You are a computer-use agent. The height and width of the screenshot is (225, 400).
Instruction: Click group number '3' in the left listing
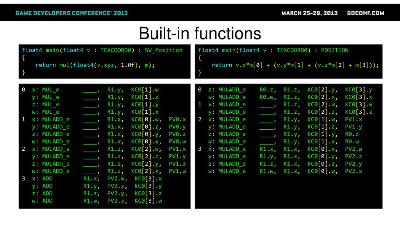pos(23,179)
